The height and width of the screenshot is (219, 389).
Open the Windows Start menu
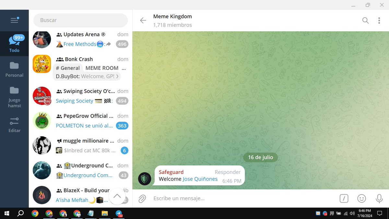coord(6,213)
